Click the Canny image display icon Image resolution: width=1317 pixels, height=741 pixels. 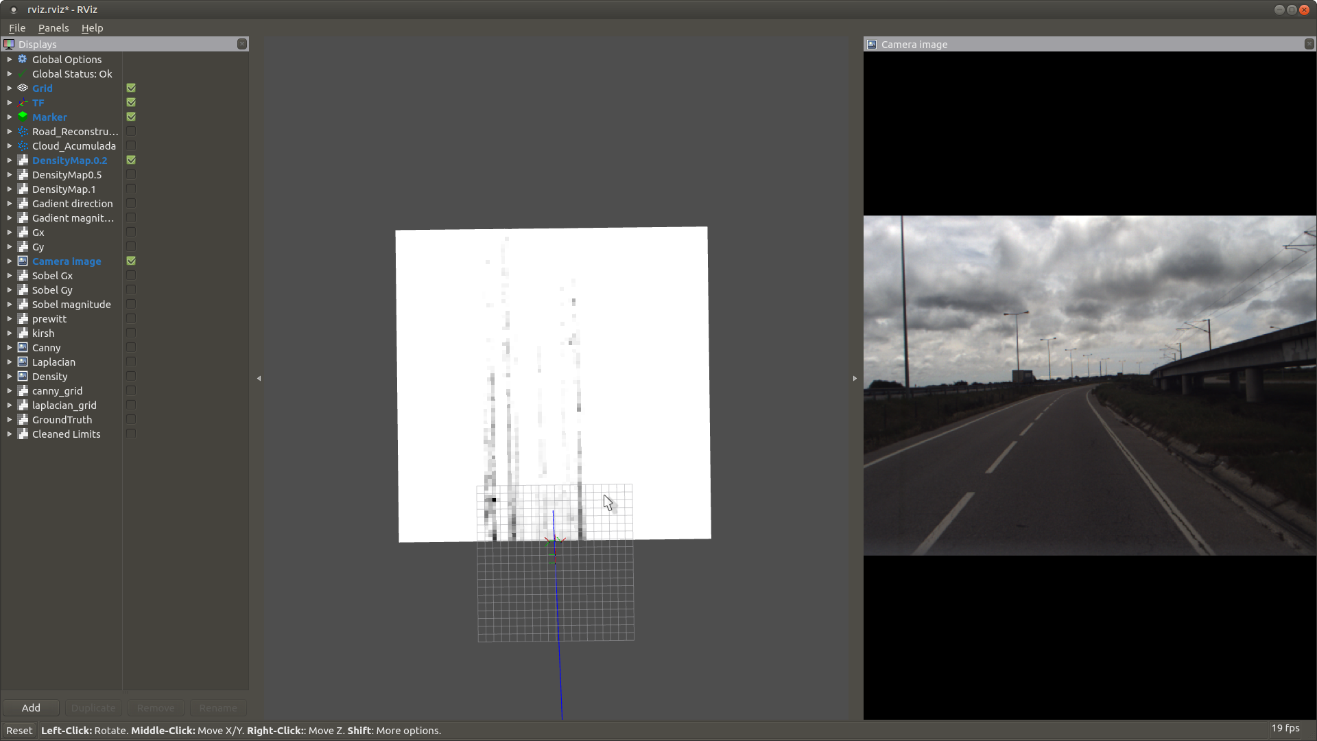(x=23, y=347)
